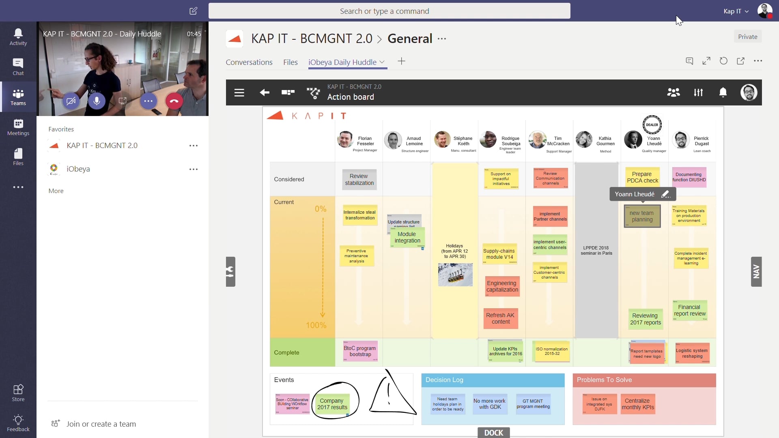
Task: Click the Problems To Solve header
Action: (x=644, y=380)
